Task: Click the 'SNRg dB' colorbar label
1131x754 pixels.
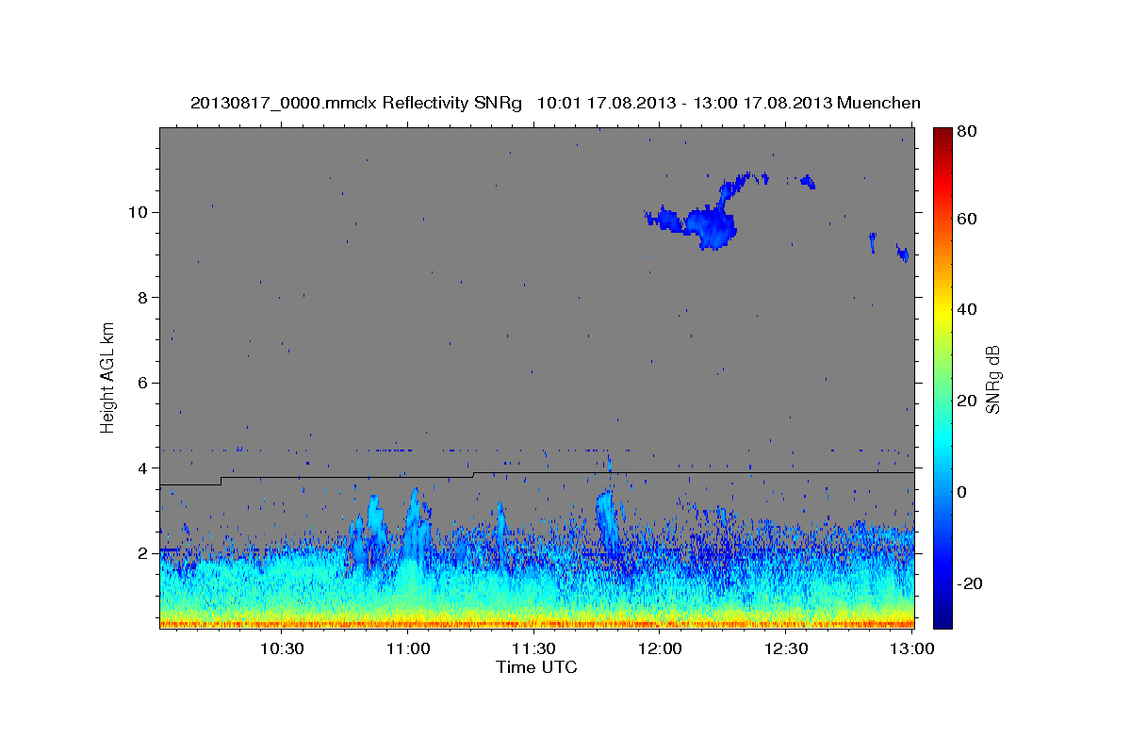Action: tap(992, 379)
